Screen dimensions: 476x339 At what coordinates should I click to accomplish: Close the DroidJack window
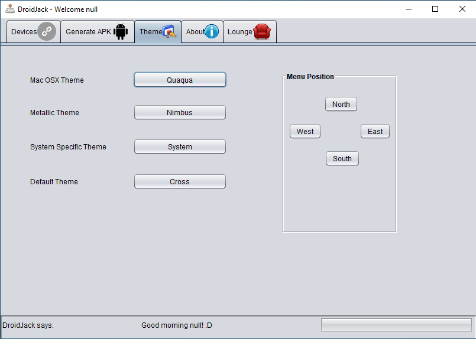click(462, 9)
